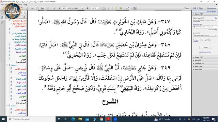Select the fit one full page icon
The width and height of the screenshot is (218, 122).
[109, 8]
